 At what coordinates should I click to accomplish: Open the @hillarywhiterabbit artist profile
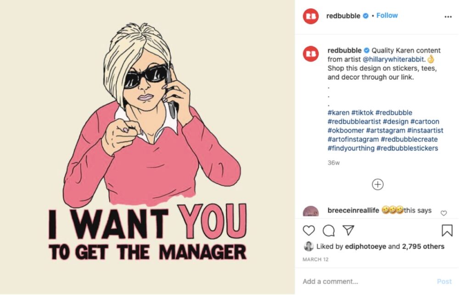(393, 59)
